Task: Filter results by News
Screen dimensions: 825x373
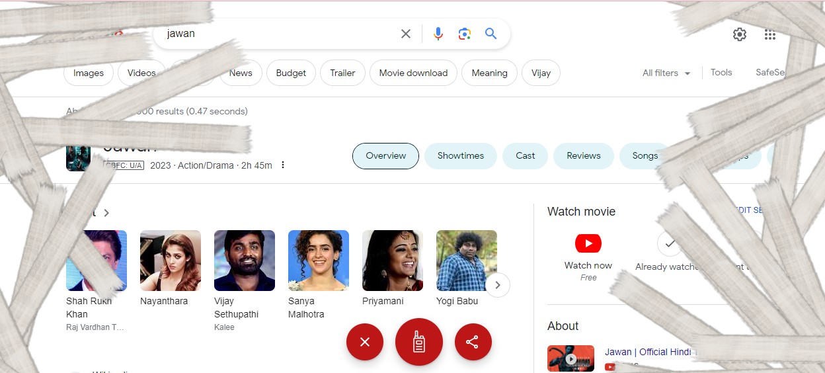Action: [241, 73]
